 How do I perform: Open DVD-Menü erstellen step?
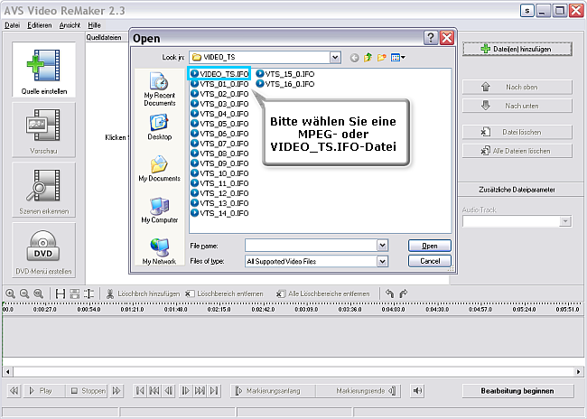tap(44, 250)
